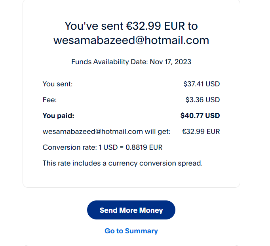Viewport: 270px width, 246px height.
Task: Click the "Fee:" label
Action: click(49, 100)
